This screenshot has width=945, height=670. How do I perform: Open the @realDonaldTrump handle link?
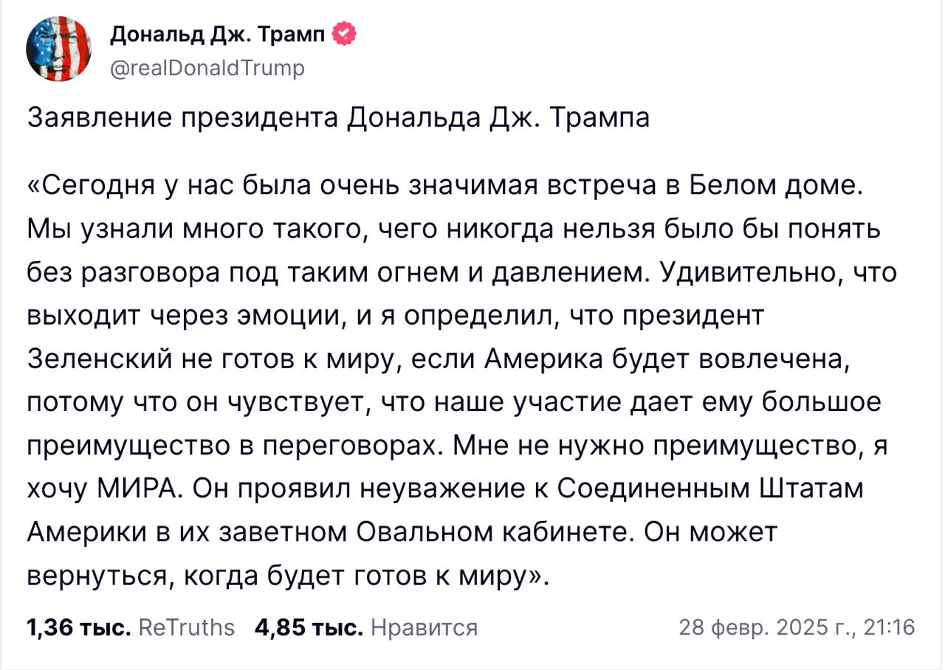pyautogui.click(x=207, y=68)
